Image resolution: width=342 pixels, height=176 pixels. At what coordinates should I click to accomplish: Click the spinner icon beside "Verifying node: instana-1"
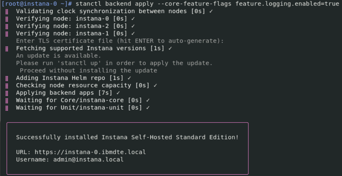pyautogui.click(x=7, y=33)
